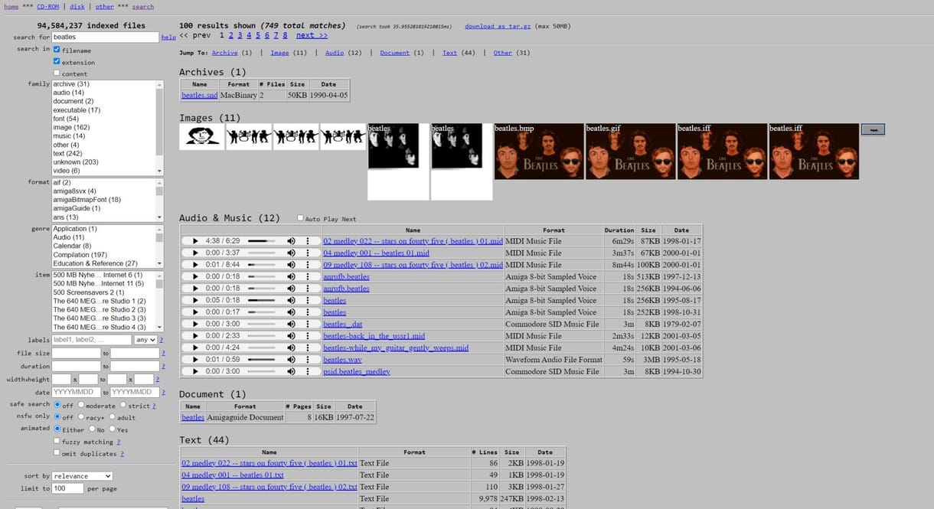
Task: Play the 04 medley 001 beatles 01.mid track
Action: (195, 253)
